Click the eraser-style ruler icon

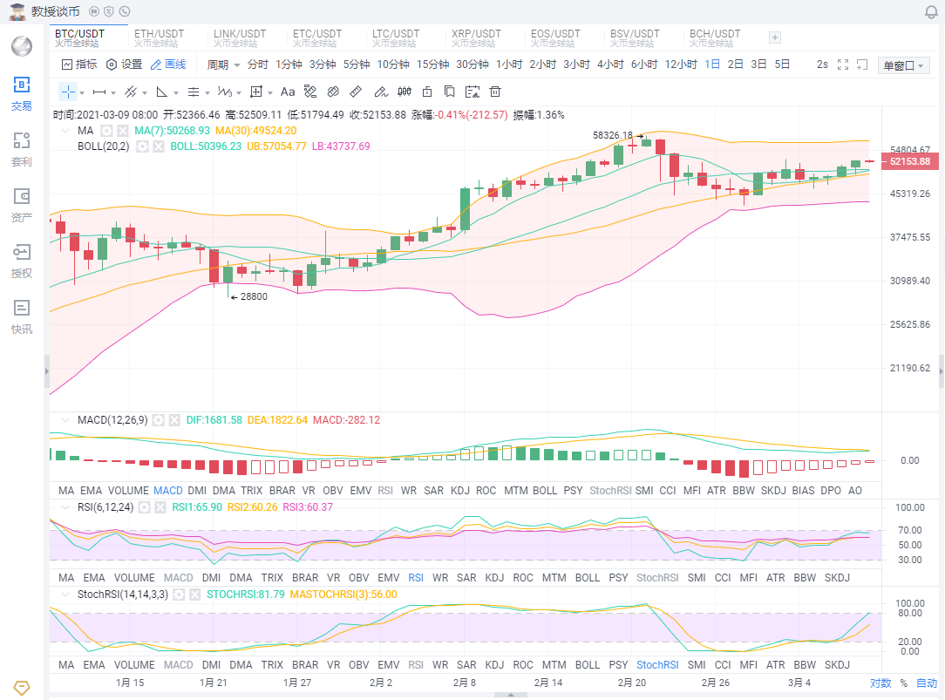pos(333,92)
